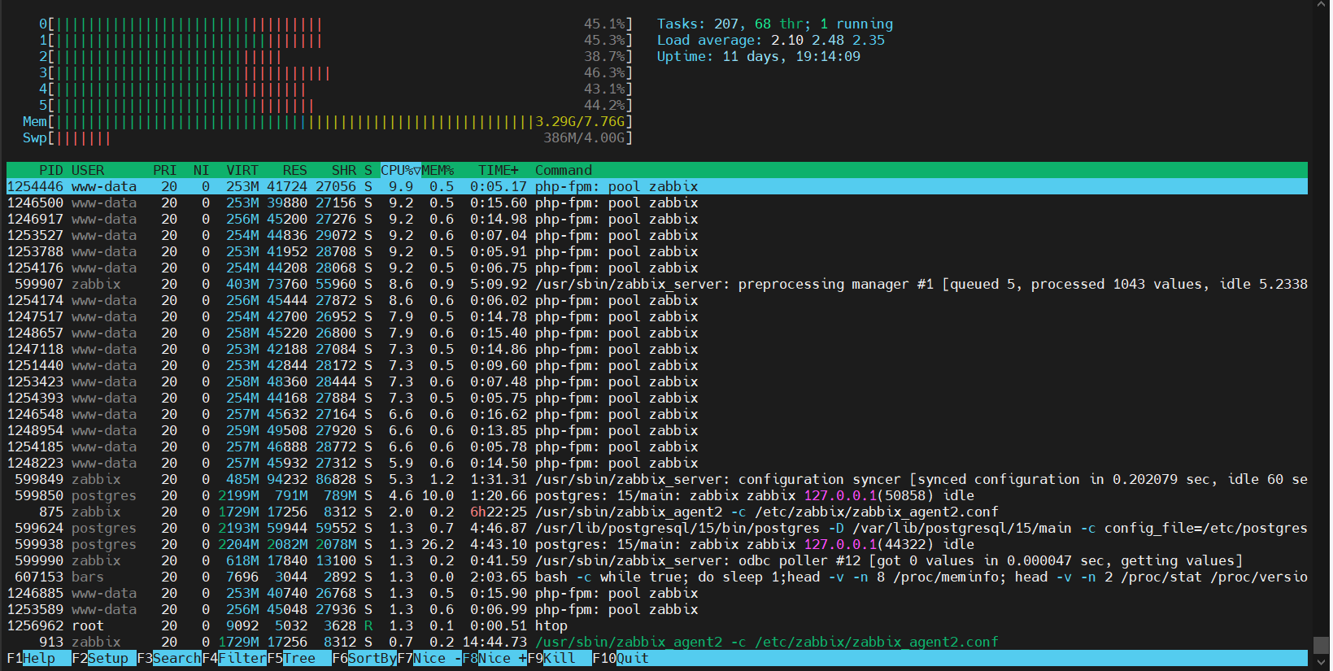
Task: Click F7 Nice - to raise priority
Action: pos(429,658)
